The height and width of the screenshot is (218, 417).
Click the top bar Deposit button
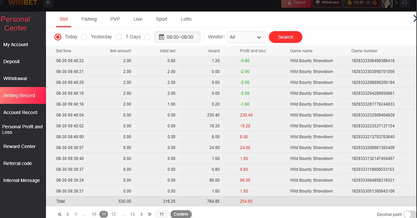coord(296,3)
